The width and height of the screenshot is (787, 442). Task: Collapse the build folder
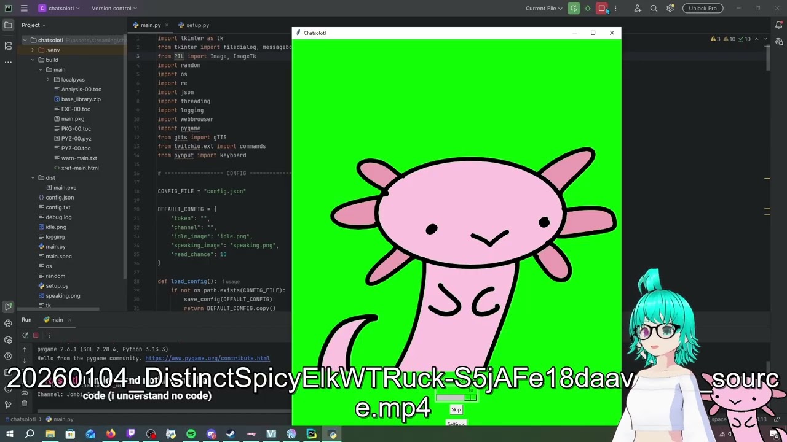tap(33, 60)
